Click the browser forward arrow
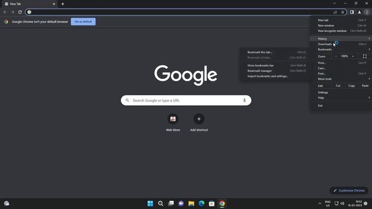The height and width of the screenshot is (209, 372). click(13, 12)
